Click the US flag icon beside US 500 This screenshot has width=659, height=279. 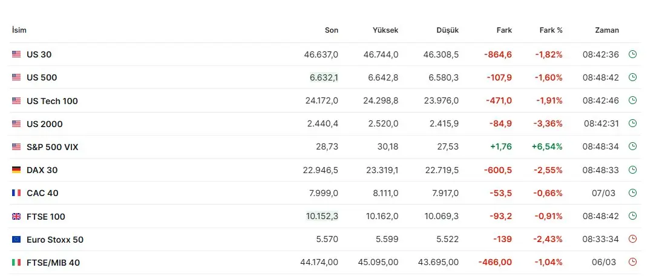pos(16,77)
